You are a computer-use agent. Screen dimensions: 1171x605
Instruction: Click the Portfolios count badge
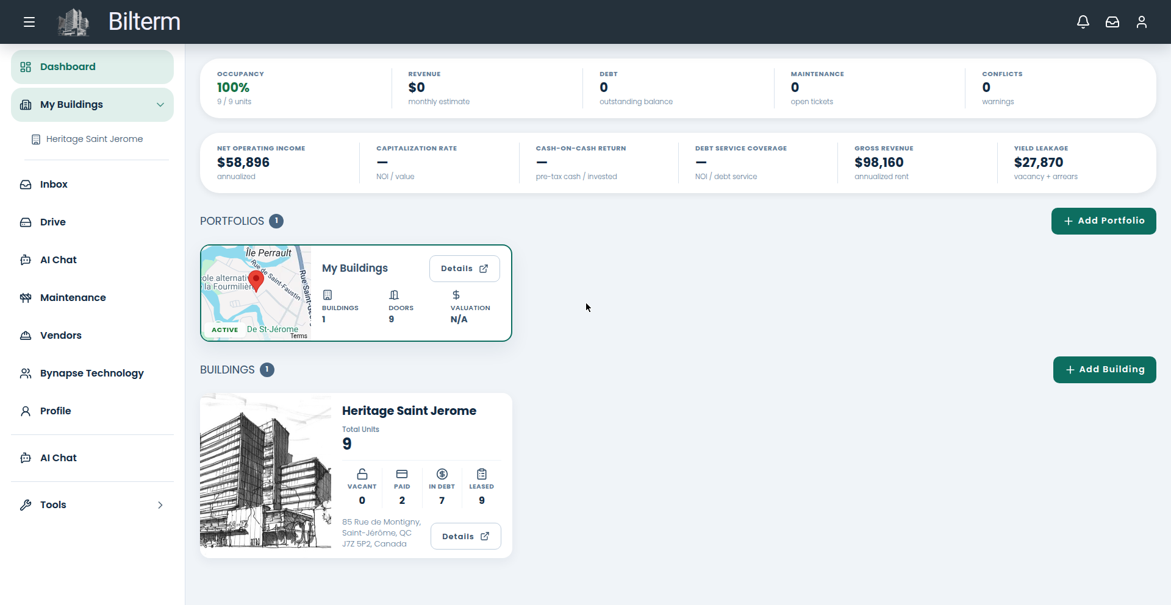(x=276, y=221)
